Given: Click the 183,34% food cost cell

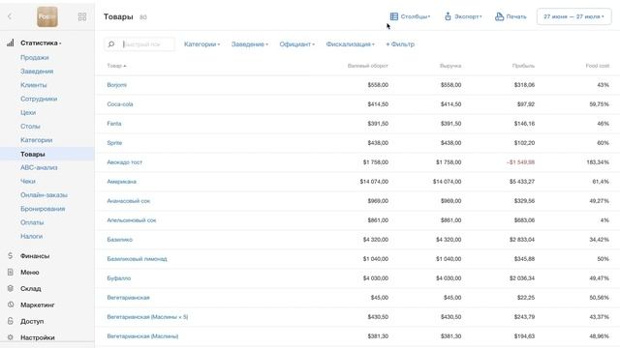Looking at the screenshot, I should tap(598, 162).
